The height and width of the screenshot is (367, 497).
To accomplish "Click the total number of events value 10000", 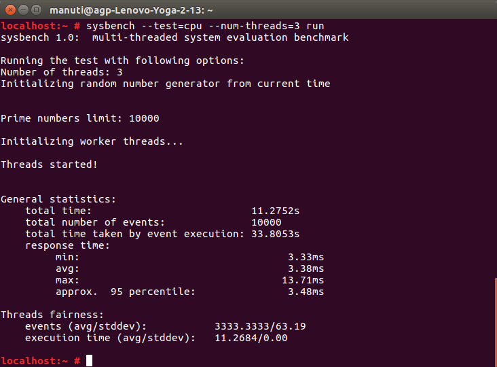I will pos(266,222).
